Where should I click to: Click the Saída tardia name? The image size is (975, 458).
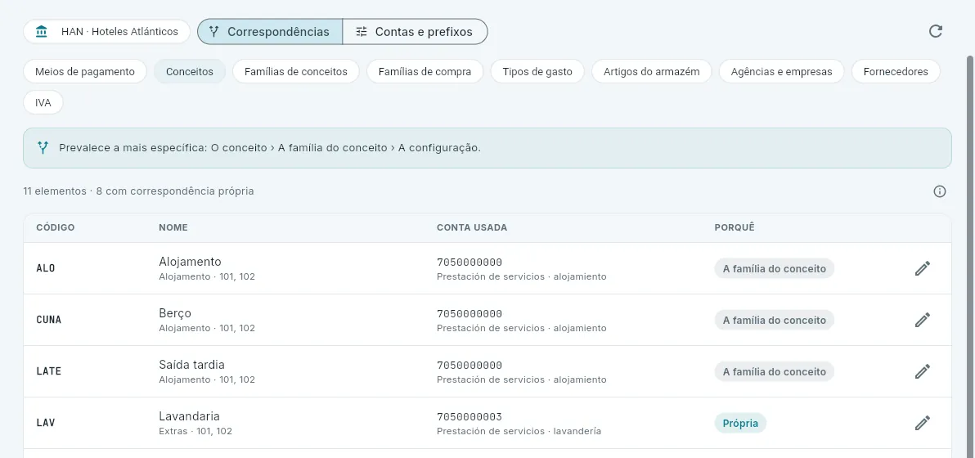tap(191, 365)
